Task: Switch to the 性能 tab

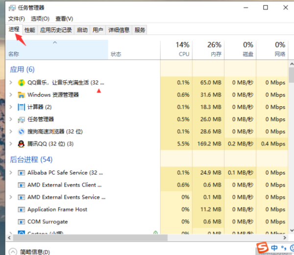Action: click(30, 30)
